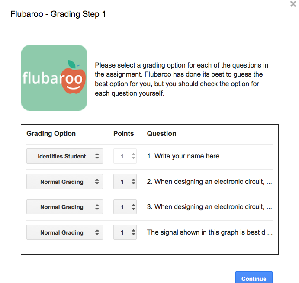
Task: Click arrows icon on question 2 Normal Grading
Action: coord(97,182)
